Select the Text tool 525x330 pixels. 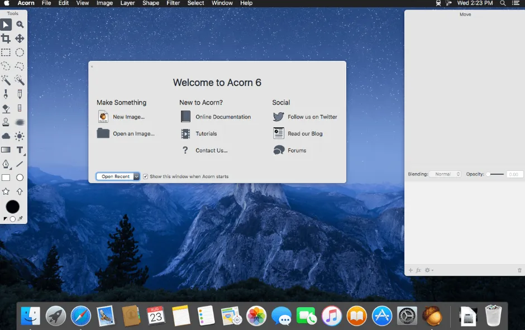point(20,150)
